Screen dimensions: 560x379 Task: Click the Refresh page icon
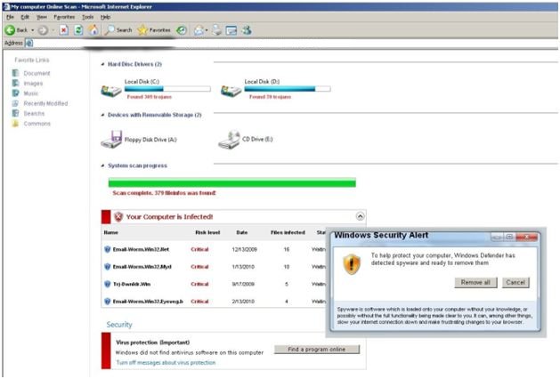[x=78, y=29]
